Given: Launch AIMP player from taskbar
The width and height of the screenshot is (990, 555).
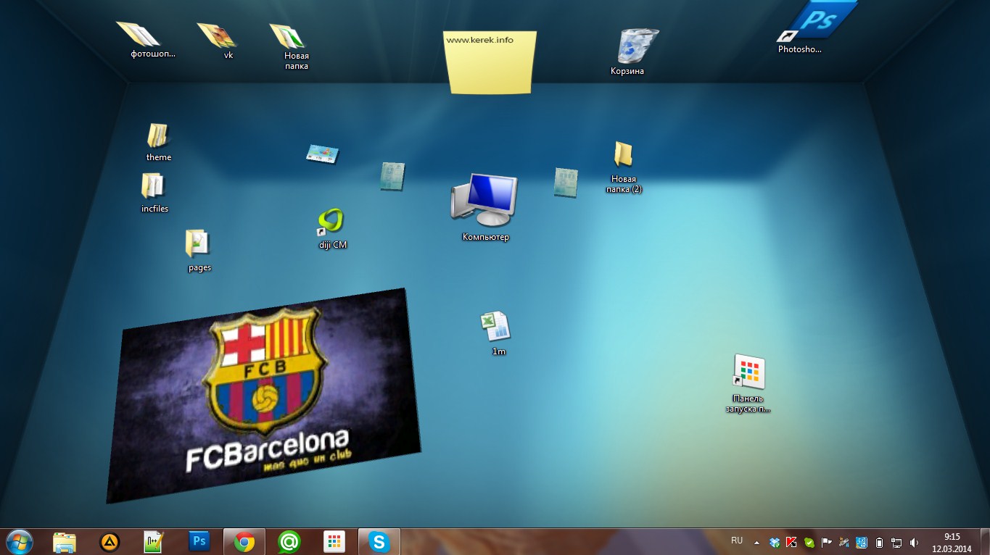Looking at the screenshot, I should (110, 541).
